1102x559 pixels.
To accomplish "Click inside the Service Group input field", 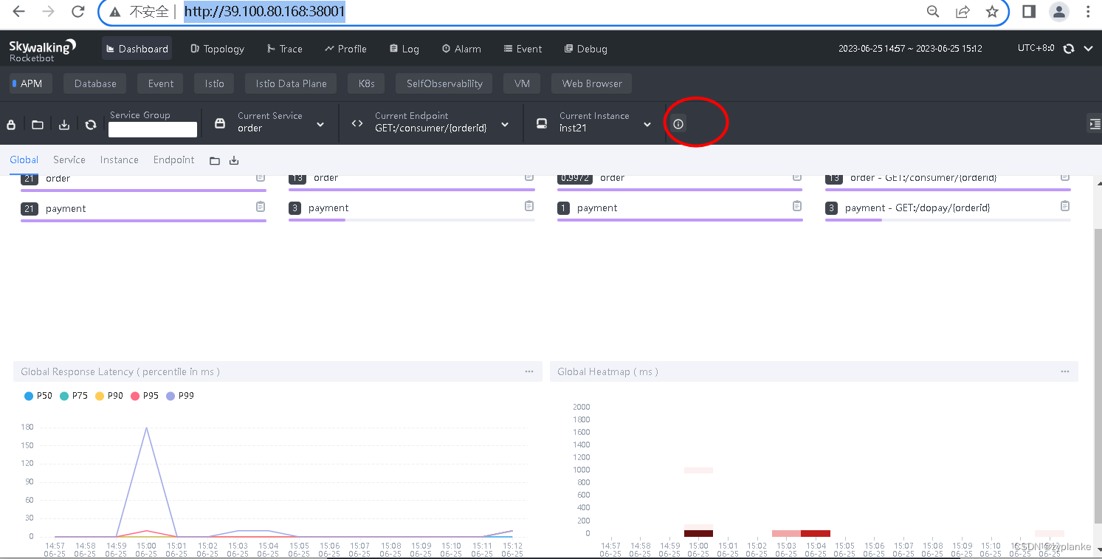I will pos(152,129).
